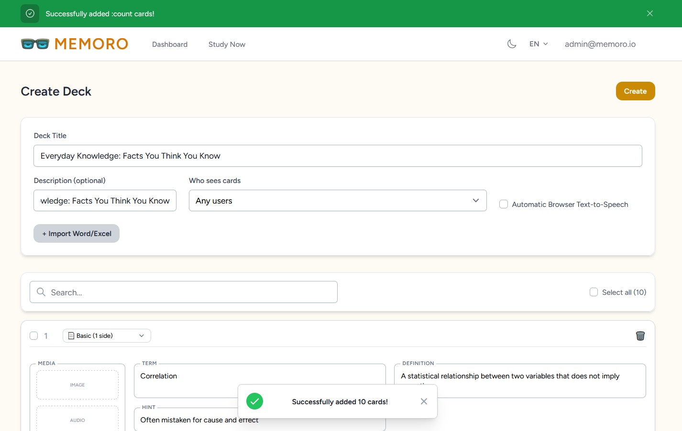Open the 'Who sees cards' dropdown
Image resolution: width=682 pixels, height=431 pixels.
pyautogui.click(x=337, y=201)
